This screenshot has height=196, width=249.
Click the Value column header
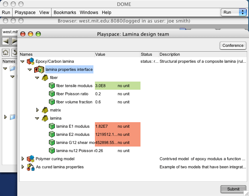tap(118, 54)
